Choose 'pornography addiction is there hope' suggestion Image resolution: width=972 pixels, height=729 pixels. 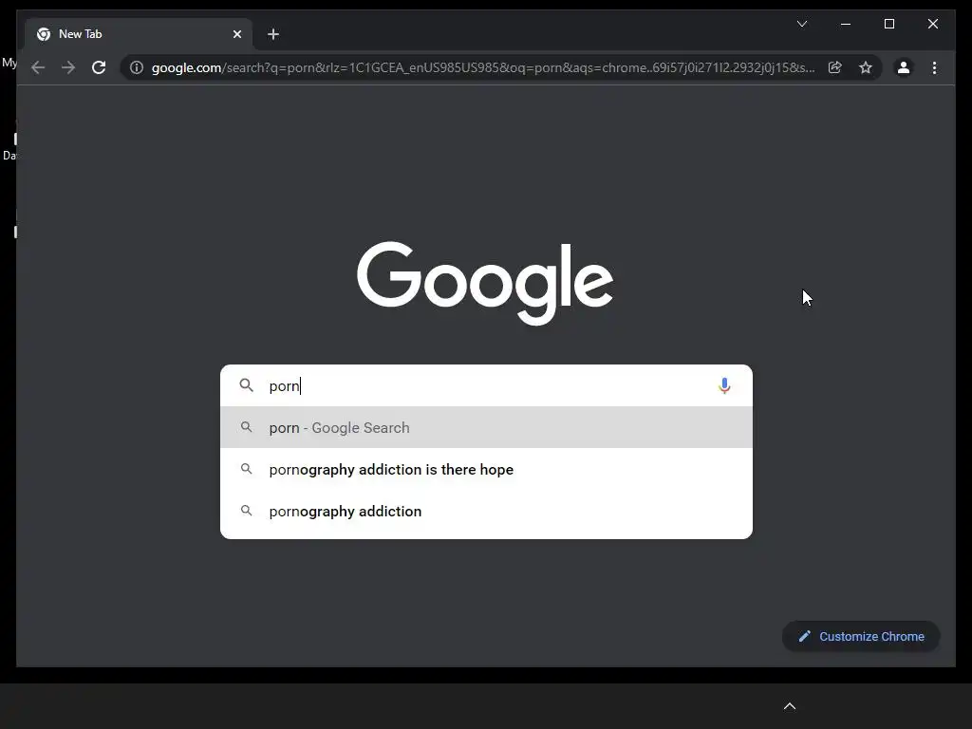coord(487,469)
